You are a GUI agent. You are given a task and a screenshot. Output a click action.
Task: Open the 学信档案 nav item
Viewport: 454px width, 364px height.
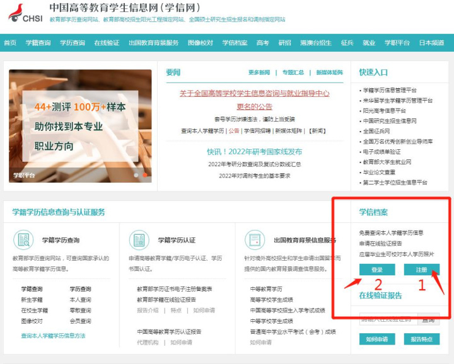pyautogui.click(x=235, y=43)
